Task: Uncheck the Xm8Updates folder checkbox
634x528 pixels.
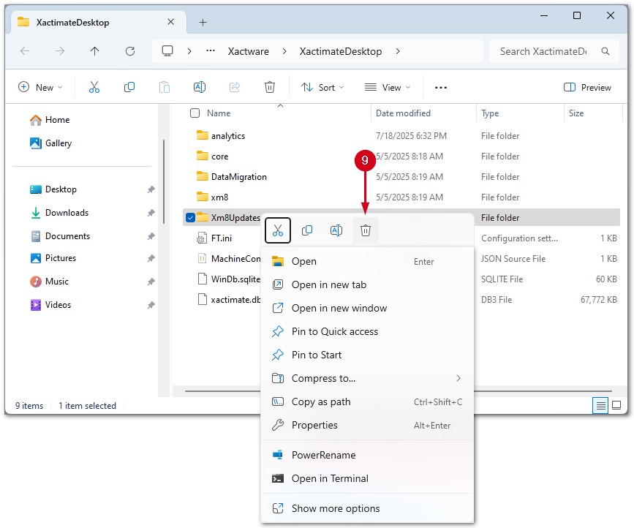Action: (190, 217)
